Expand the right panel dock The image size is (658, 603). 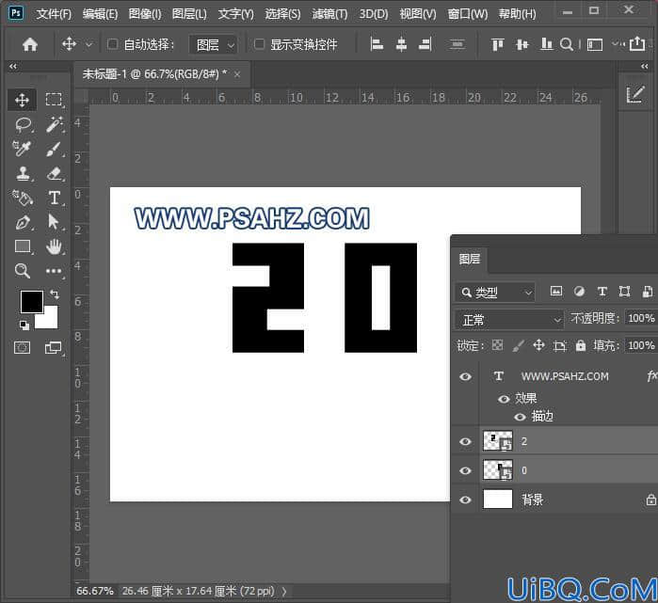click(x=645, y=66)
